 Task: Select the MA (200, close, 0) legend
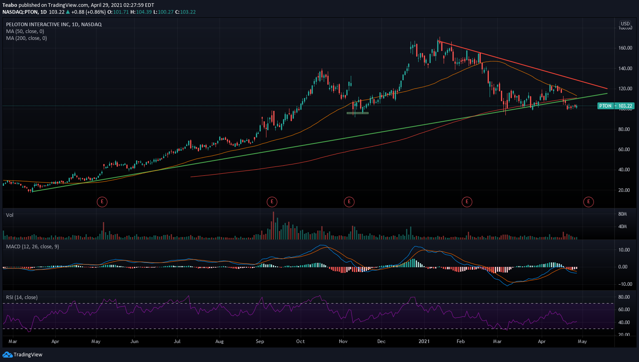(26, 38)
